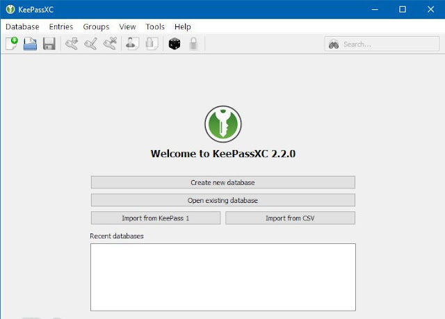Click the Add new entry key icon
Screen dimensions: 445x319
[72, 44]
